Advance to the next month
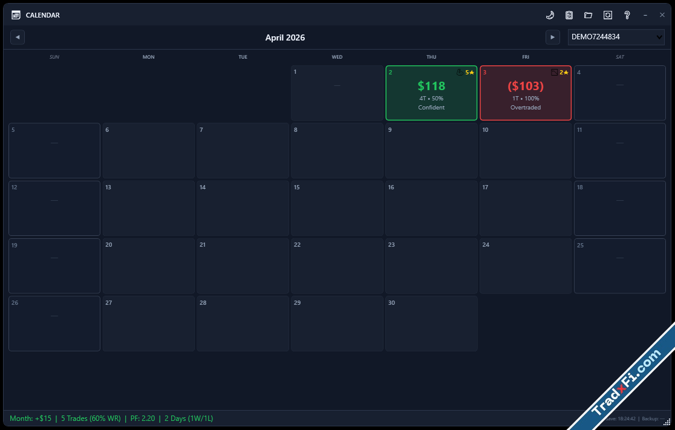 click(x=552, y=37)
